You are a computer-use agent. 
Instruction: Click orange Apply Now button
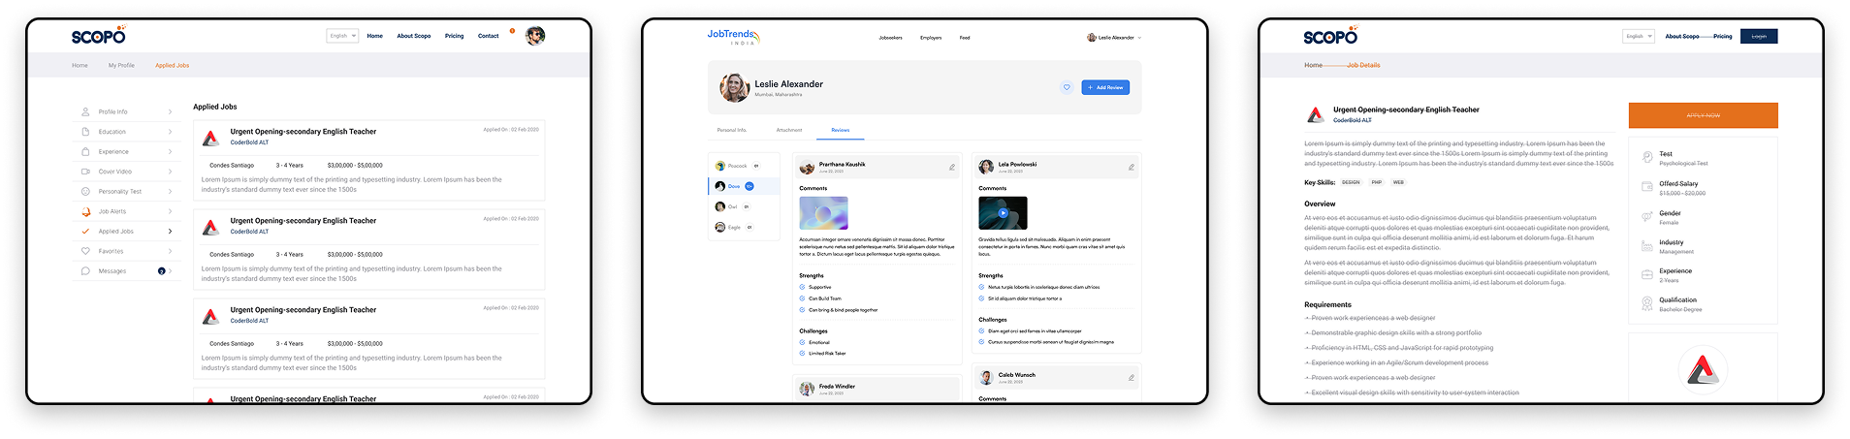(1704, 115)
